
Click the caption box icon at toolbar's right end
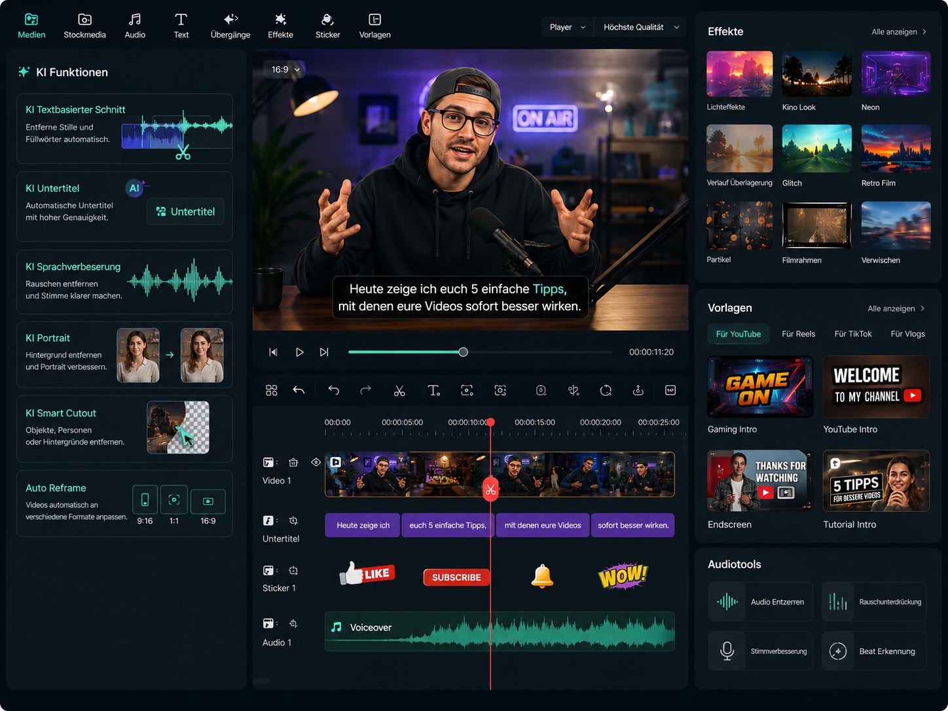point(670,390)
